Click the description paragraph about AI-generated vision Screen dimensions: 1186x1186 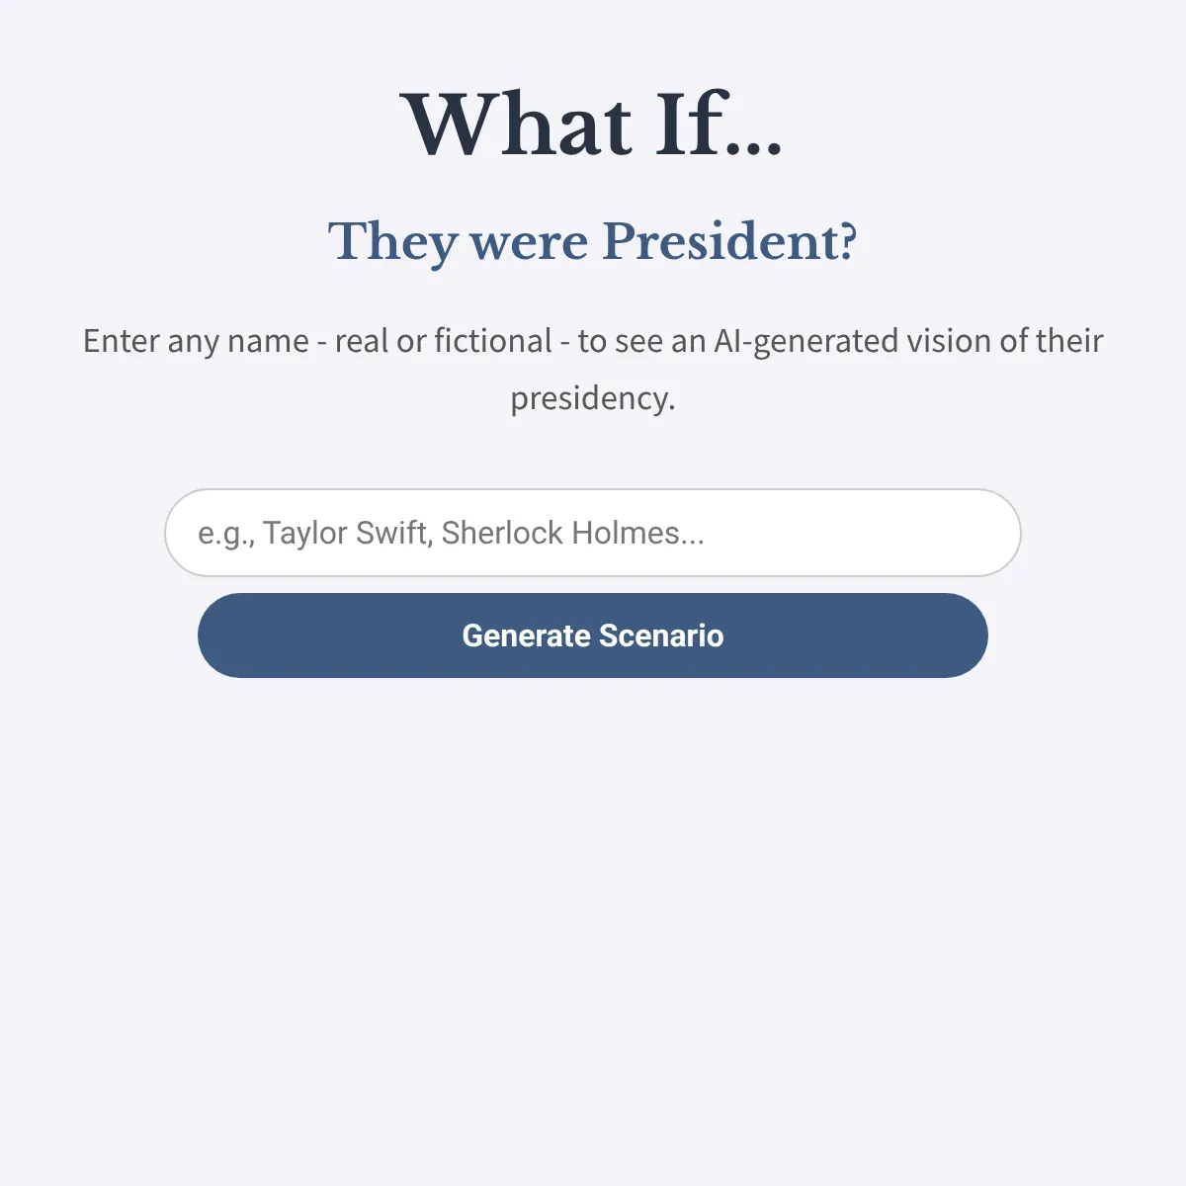coord(593,370)
